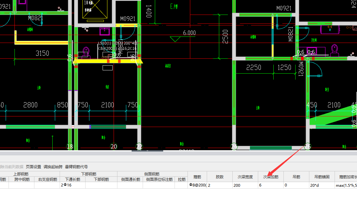Click the 1250 dimension label
This screenshot has height=200, width=357.
[284, 67]
